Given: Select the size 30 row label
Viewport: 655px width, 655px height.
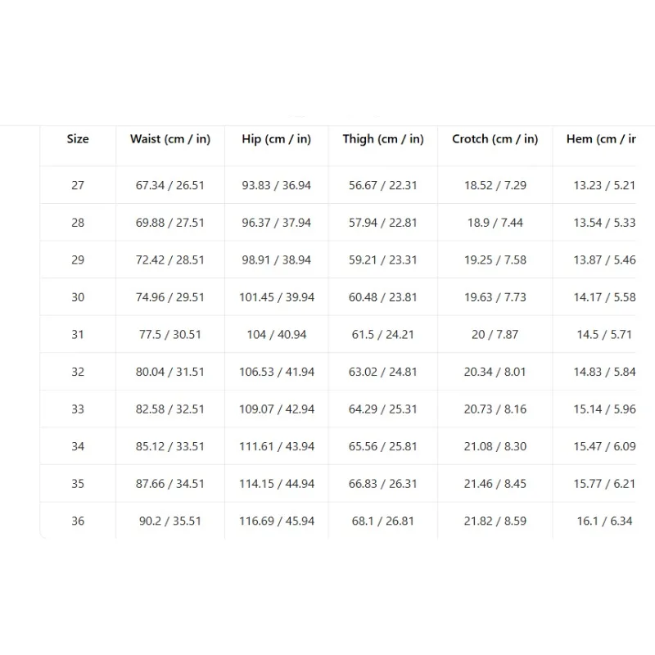Looking at the screenshot, I should [x=78, y=297].
